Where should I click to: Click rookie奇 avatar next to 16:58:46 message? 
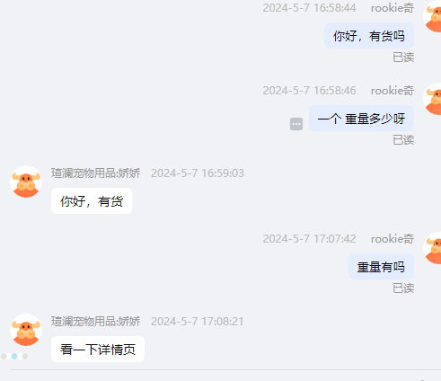432,99
